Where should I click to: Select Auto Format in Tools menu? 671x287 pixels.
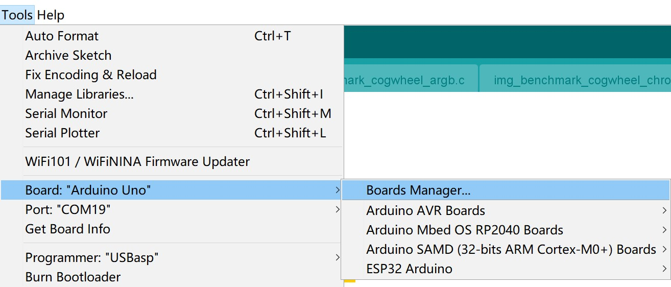172,36
